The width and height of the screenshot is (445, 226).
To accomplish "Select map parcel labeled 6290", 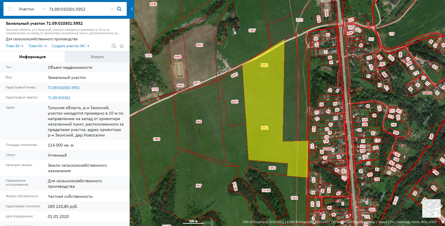I will tap(153, 4).
